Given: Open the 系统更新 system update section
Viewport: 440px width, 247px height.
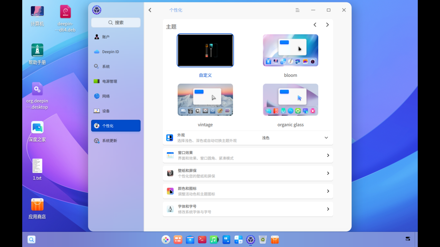Looking at the screenshot, I should [x=116, y=141].
